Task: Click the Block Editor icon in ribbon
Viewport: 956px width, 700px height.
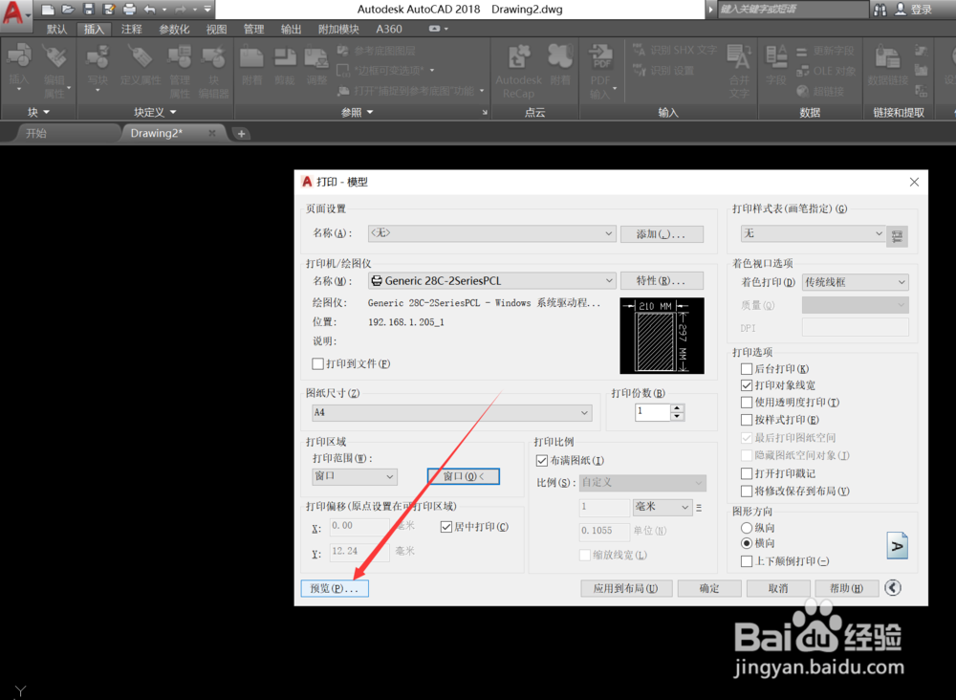Action: pyautogui.click(x=213, y=56)
